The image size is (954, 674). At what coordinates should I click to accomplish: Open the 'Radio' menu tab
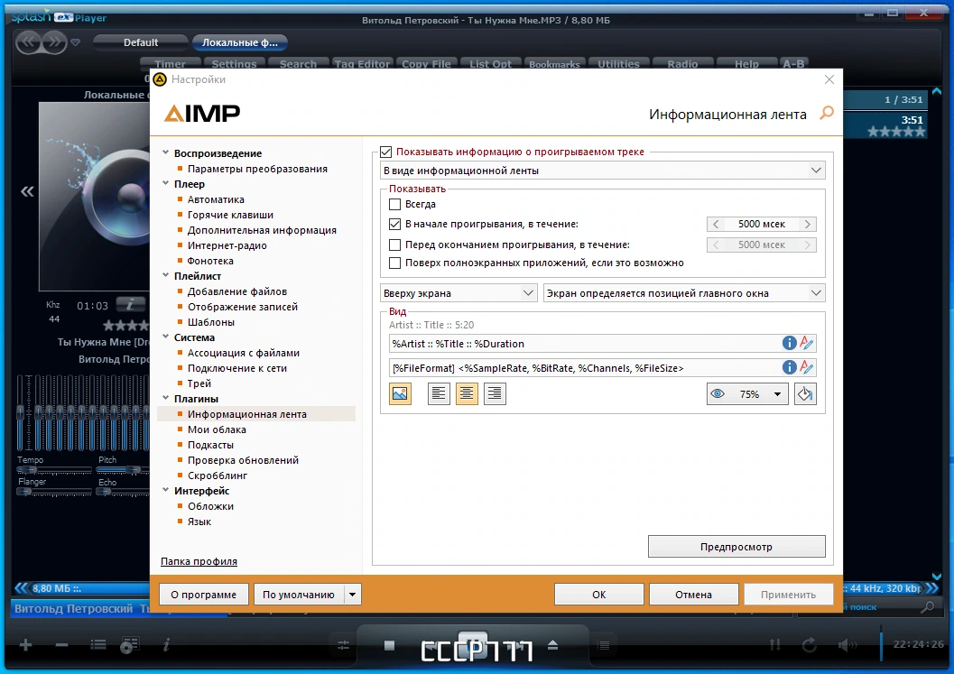tap(682, 63)
